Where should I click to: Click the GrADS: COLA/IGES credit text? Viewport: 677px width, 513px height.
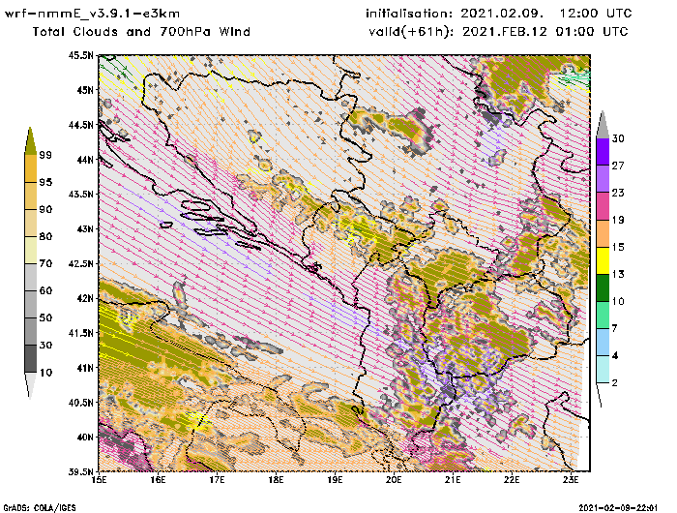coord(40,508)
